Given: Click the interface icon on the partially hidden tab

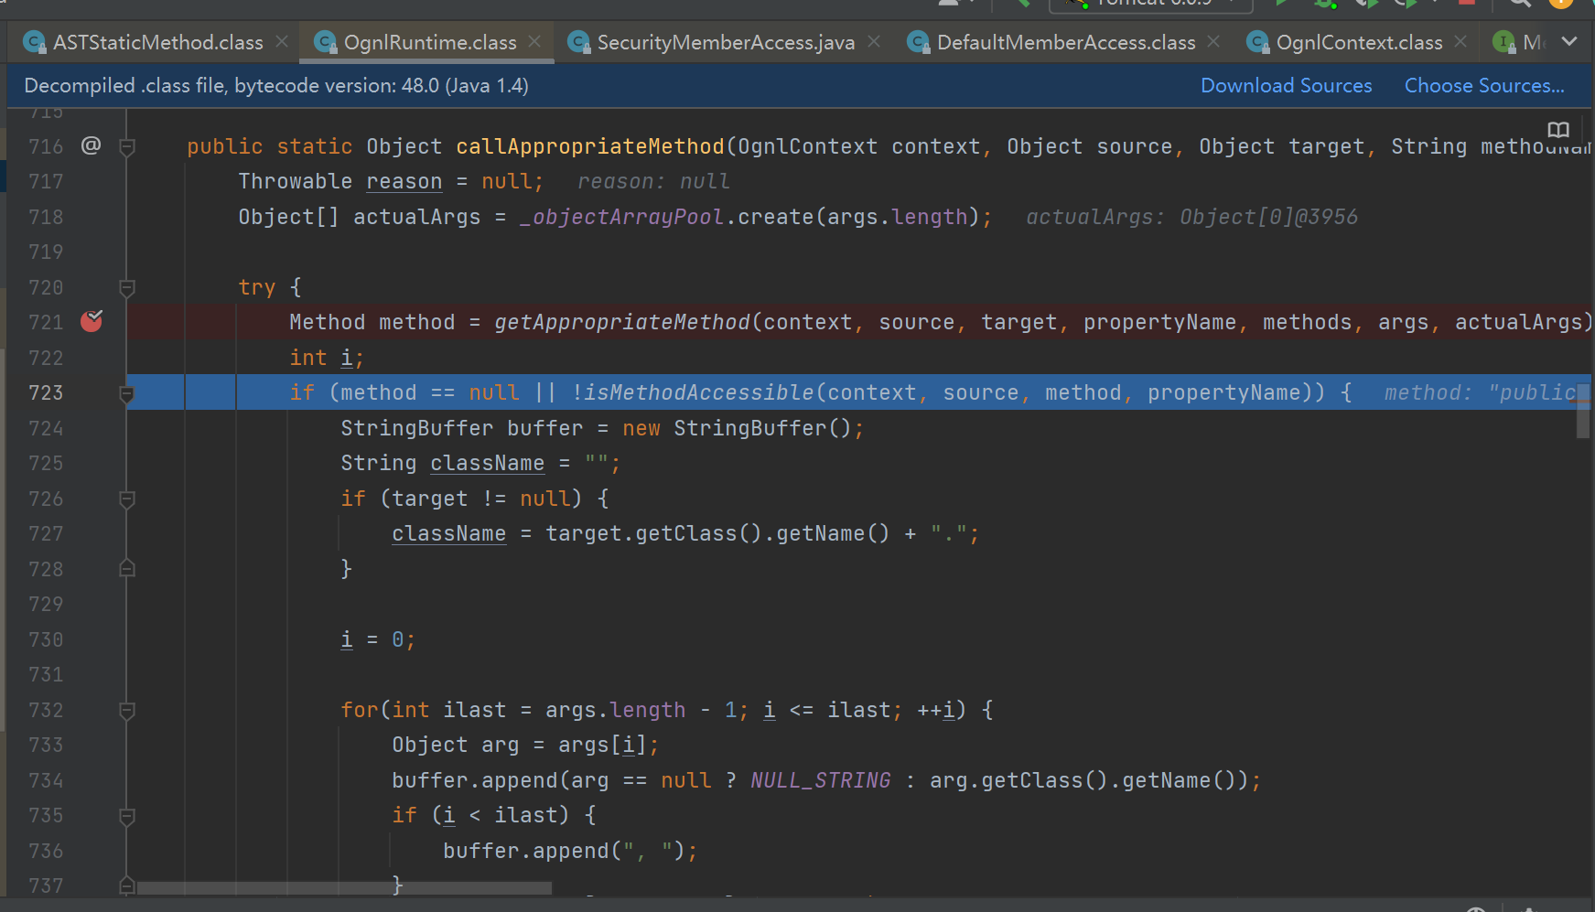Looking at the screenshot, I should pos(1503,42).
